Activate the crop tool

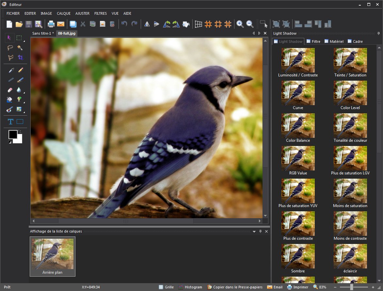tap(21, 57)
